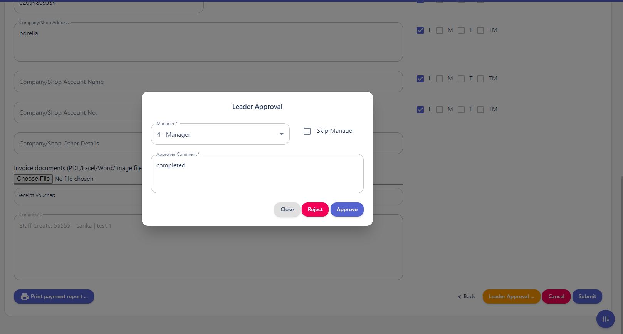Open the floating settings sliders button
623x334 pixels.
(x=605, y=319)
